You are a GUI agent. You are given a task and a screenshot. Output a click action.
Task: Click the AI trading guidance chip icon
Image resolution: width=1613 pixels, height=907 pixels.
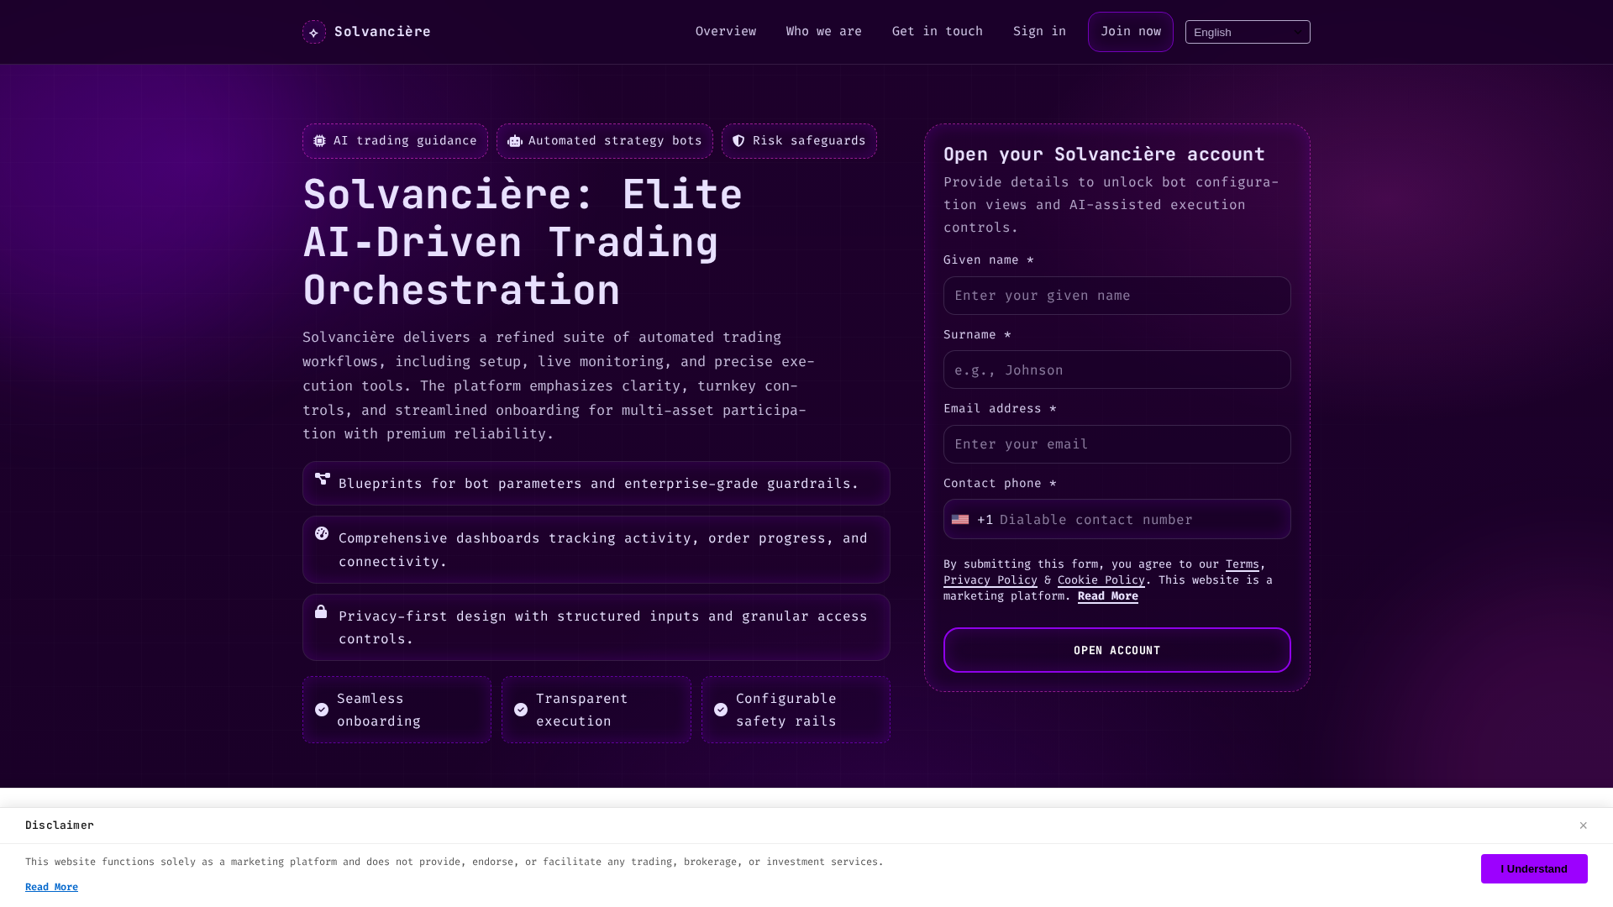(319, 141)
